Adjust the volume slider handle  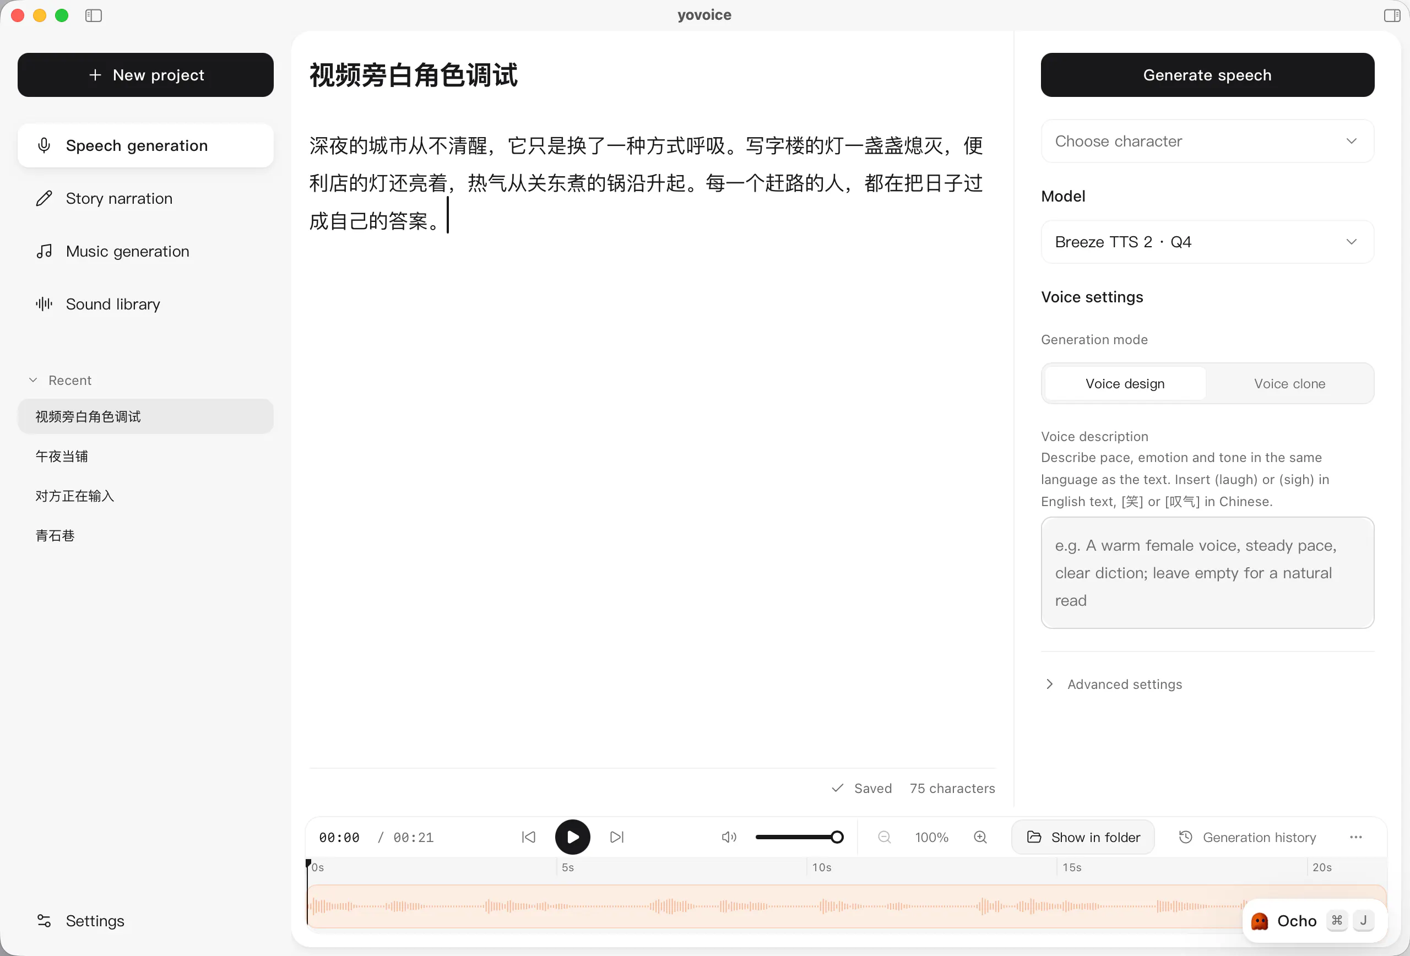[837, 837]
